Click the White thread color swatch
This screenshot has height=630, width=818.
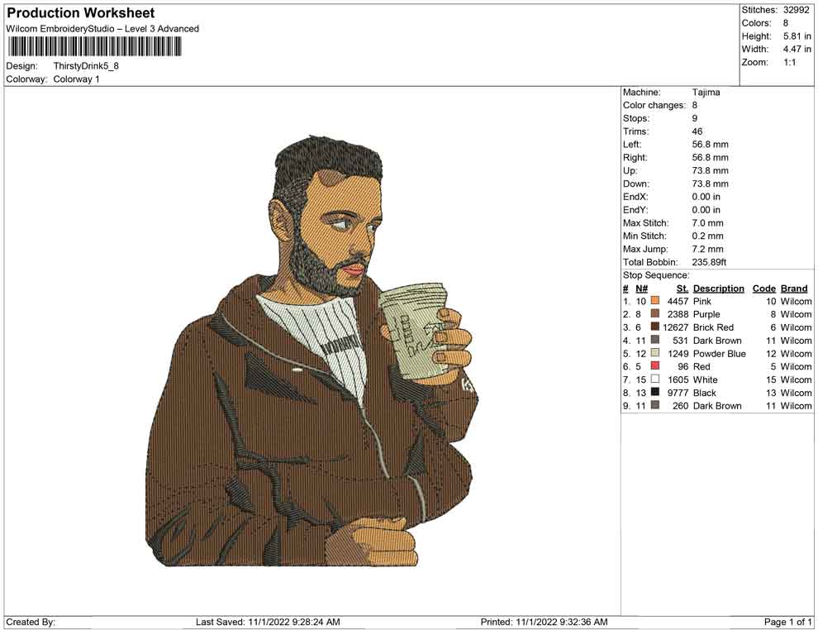click(655, 379)
